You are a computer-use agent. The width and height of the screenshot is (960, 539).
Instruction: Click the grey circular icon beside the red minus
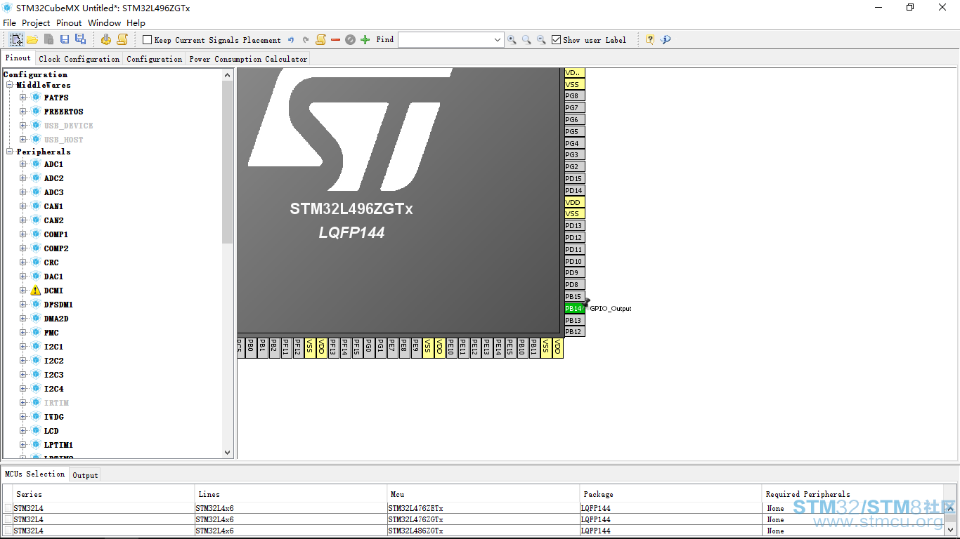click(x=350, y=40)
